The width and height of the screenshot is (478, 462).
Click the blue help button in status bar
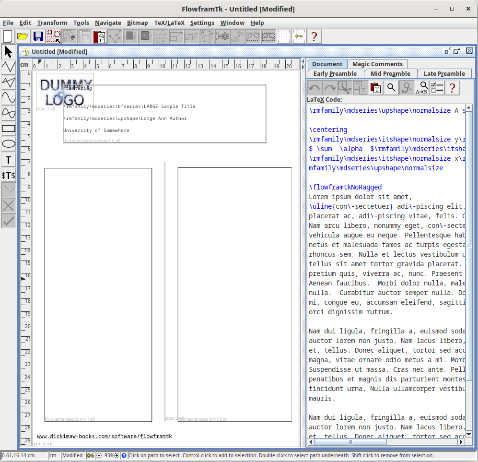pyautogui.click(x=124, y=455)
